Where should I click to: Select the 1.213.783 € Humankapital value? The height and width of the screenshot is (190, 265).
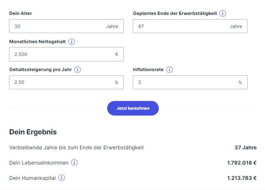tap(242, 178)
